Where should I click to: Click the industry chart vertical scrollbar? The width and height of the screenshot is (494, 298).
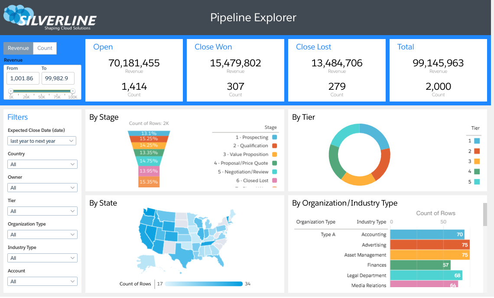[x=485, y=215]
